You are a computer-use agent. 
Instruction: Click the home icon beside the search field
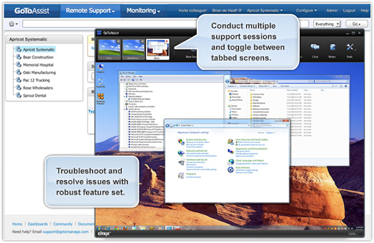(x=11, y=24)
